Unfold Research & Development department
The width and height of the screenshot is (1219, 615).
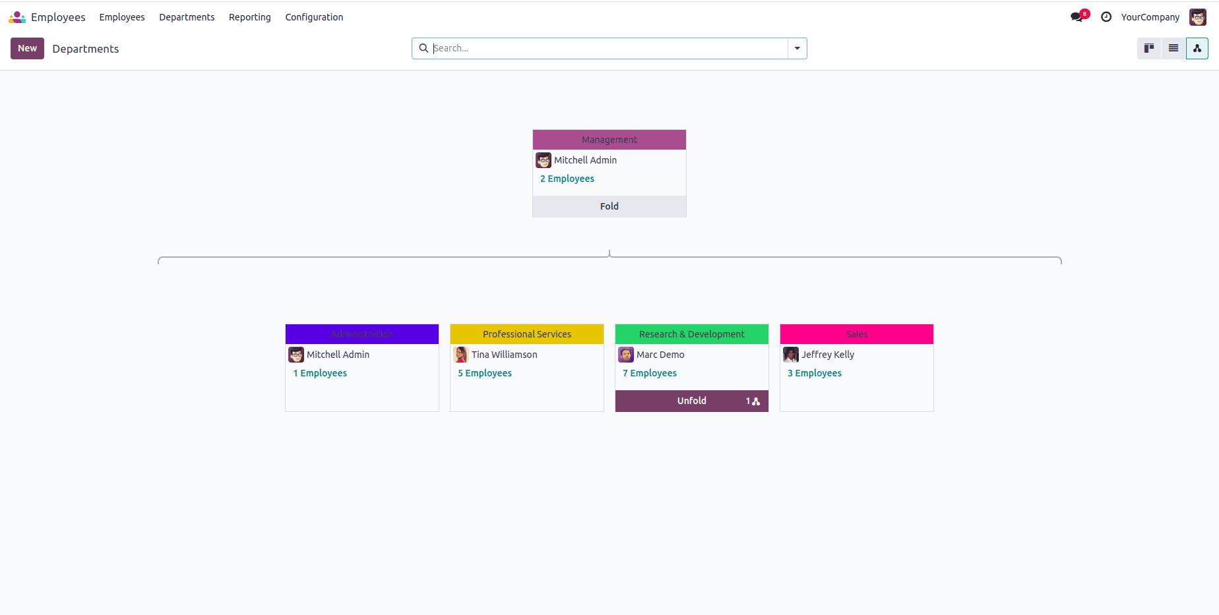pyautogui.click(x=692, y=401)
